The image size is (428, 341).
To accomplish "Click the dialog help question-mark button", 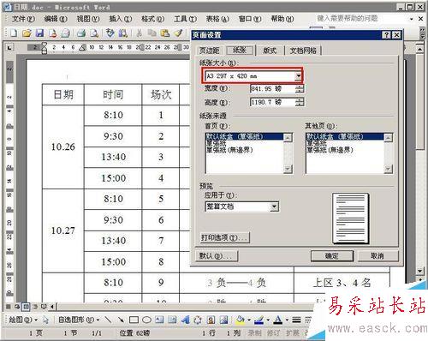I will (386, 35).
